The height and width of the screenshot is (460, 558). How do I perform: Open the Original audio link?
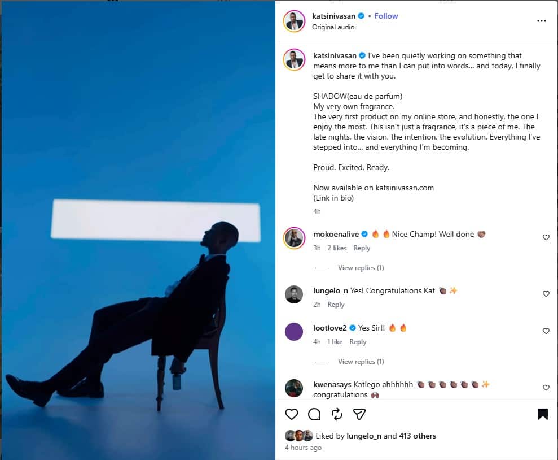pos(333,27)
